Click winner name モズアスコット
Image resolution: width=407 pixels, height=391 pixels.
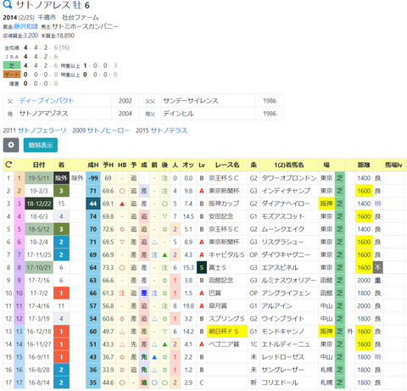pyautogui.click(x=283, y=216)
